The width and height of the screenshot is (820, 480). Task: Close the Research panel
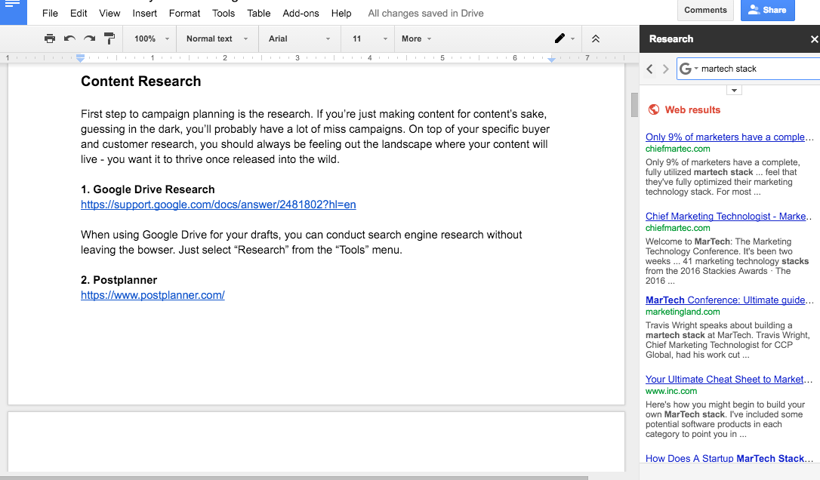(x=814, y=39)
